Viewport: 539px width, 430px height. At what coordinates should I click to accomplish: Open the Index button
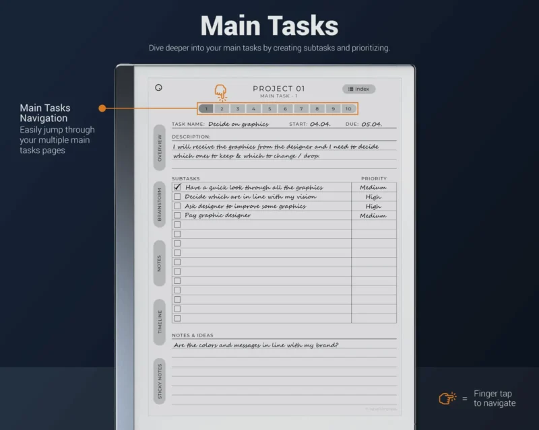(x=358, y=89)
